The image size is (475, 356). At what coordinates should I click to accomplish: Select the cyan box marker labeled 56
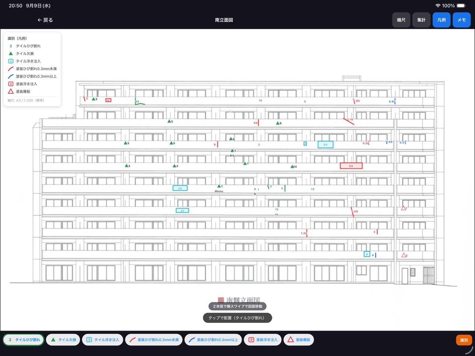click(x=180, y=188)
